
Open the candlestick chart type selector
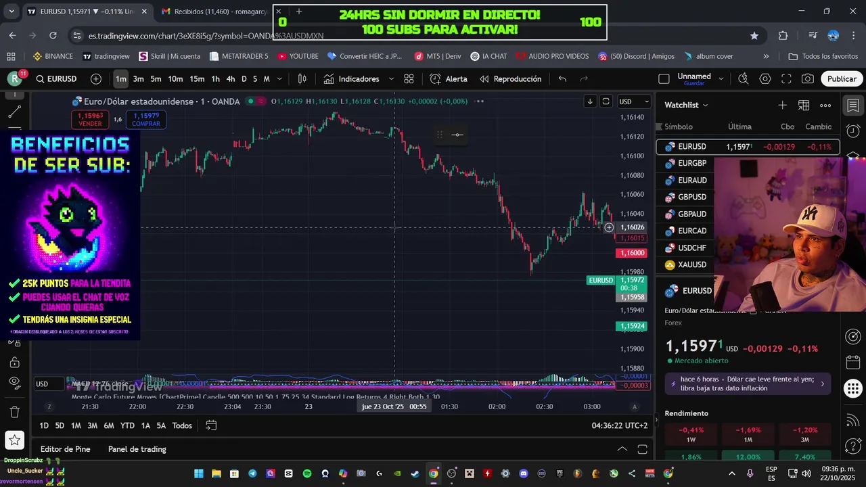pyautogui.click(x=302, y=79)
